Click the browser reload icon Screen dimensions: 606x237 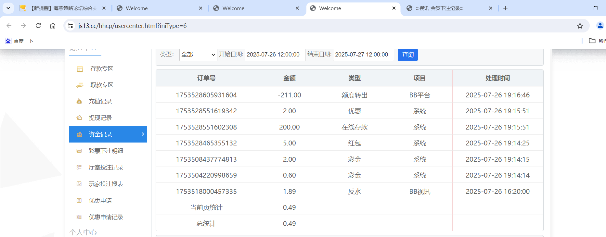coord(38,26)
